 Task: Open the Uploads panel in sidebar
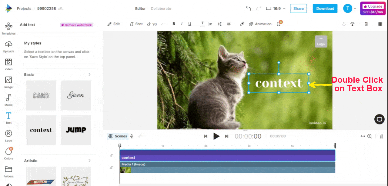click(8, 46)
